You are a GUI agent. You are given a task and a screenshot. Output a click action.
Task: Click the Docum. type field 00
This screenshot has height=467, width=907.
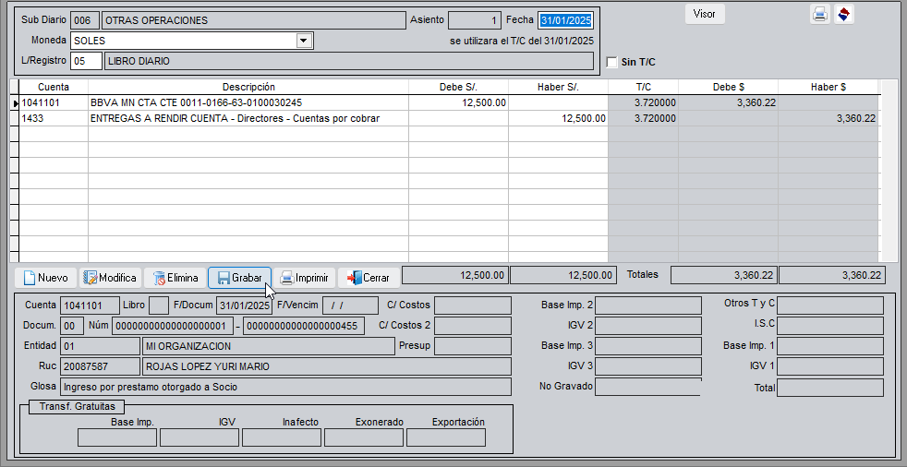click(x=72, y=326)
